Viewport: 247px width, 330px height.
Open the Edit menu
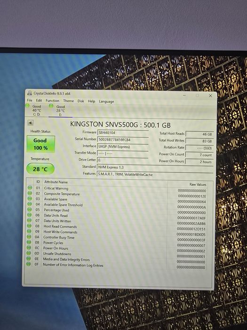coord(39,100)
